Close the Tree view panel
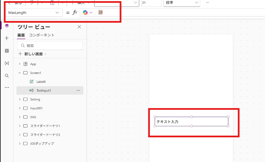Screen dimensions: 265x162 coord(79,27)
